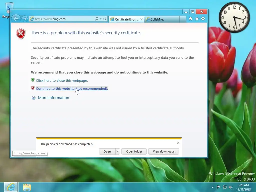The height and width of the screenshot is (192, 256).
Task: Open Favorites star icon
Action: (x=197, y=18)
